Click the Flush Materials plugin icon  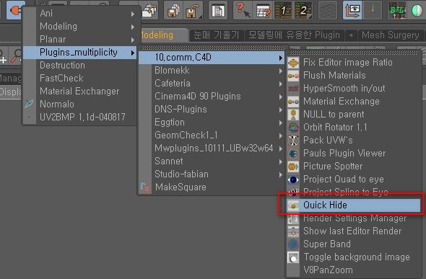point(293,76)
